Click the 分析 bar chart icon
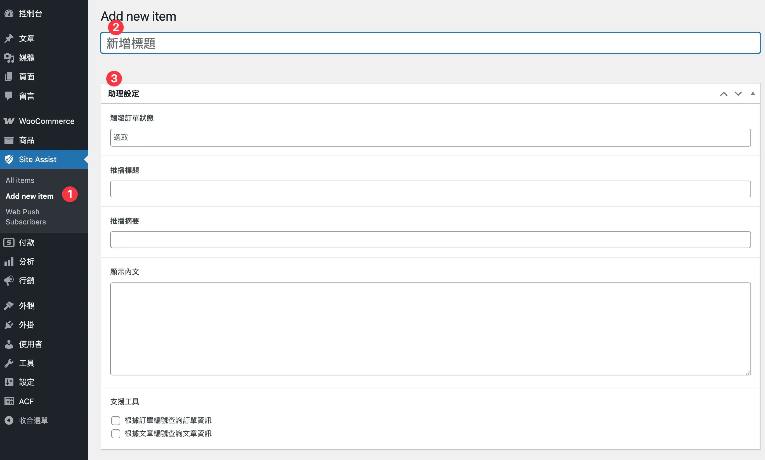The width and height of the screenshot is (765, 460). (x=9, y=262)
